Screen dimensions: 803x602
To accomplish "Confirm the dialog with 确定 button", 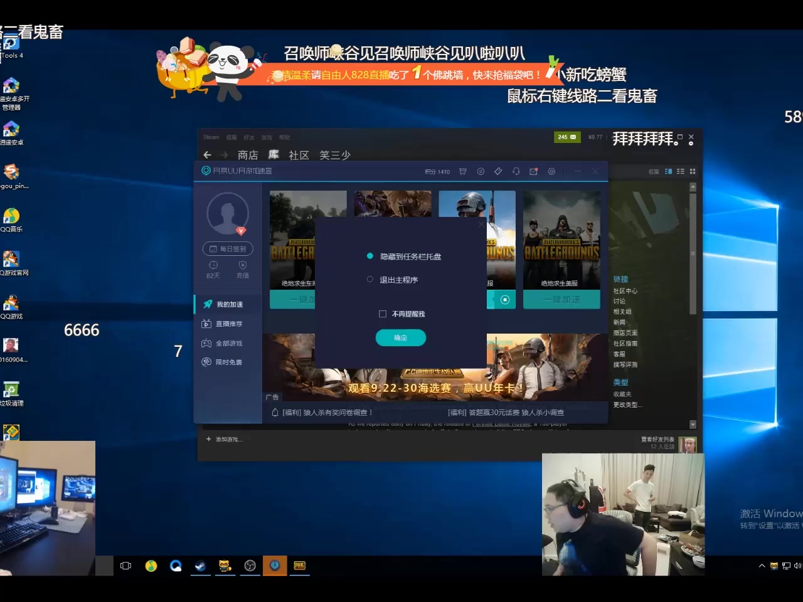I will pos(401,337).
